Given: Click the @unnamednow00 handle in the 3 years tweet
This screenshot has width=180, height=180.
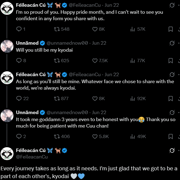Looking at the screenshot, I should click(x=67, y=112).
